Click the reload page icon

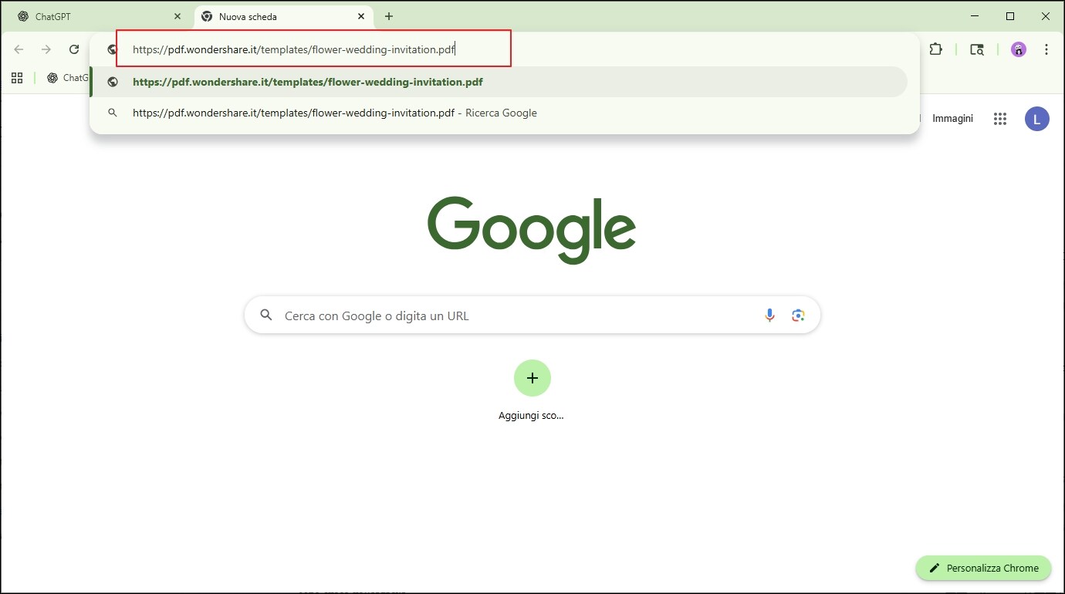[x=74, y=49]
